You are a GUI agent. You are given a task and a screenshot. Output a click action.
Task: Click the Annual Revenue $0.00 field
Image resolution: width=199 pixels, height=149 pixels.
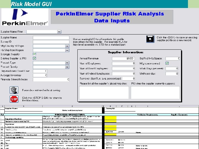pyautogui.click(x=123, y=58)
